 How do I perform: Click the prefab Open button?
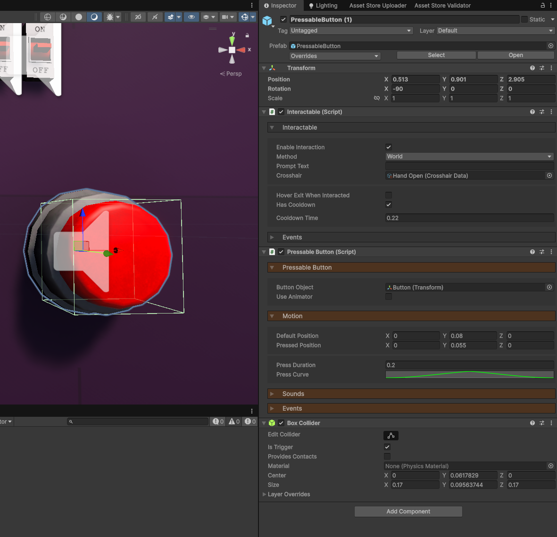point(515,55)
